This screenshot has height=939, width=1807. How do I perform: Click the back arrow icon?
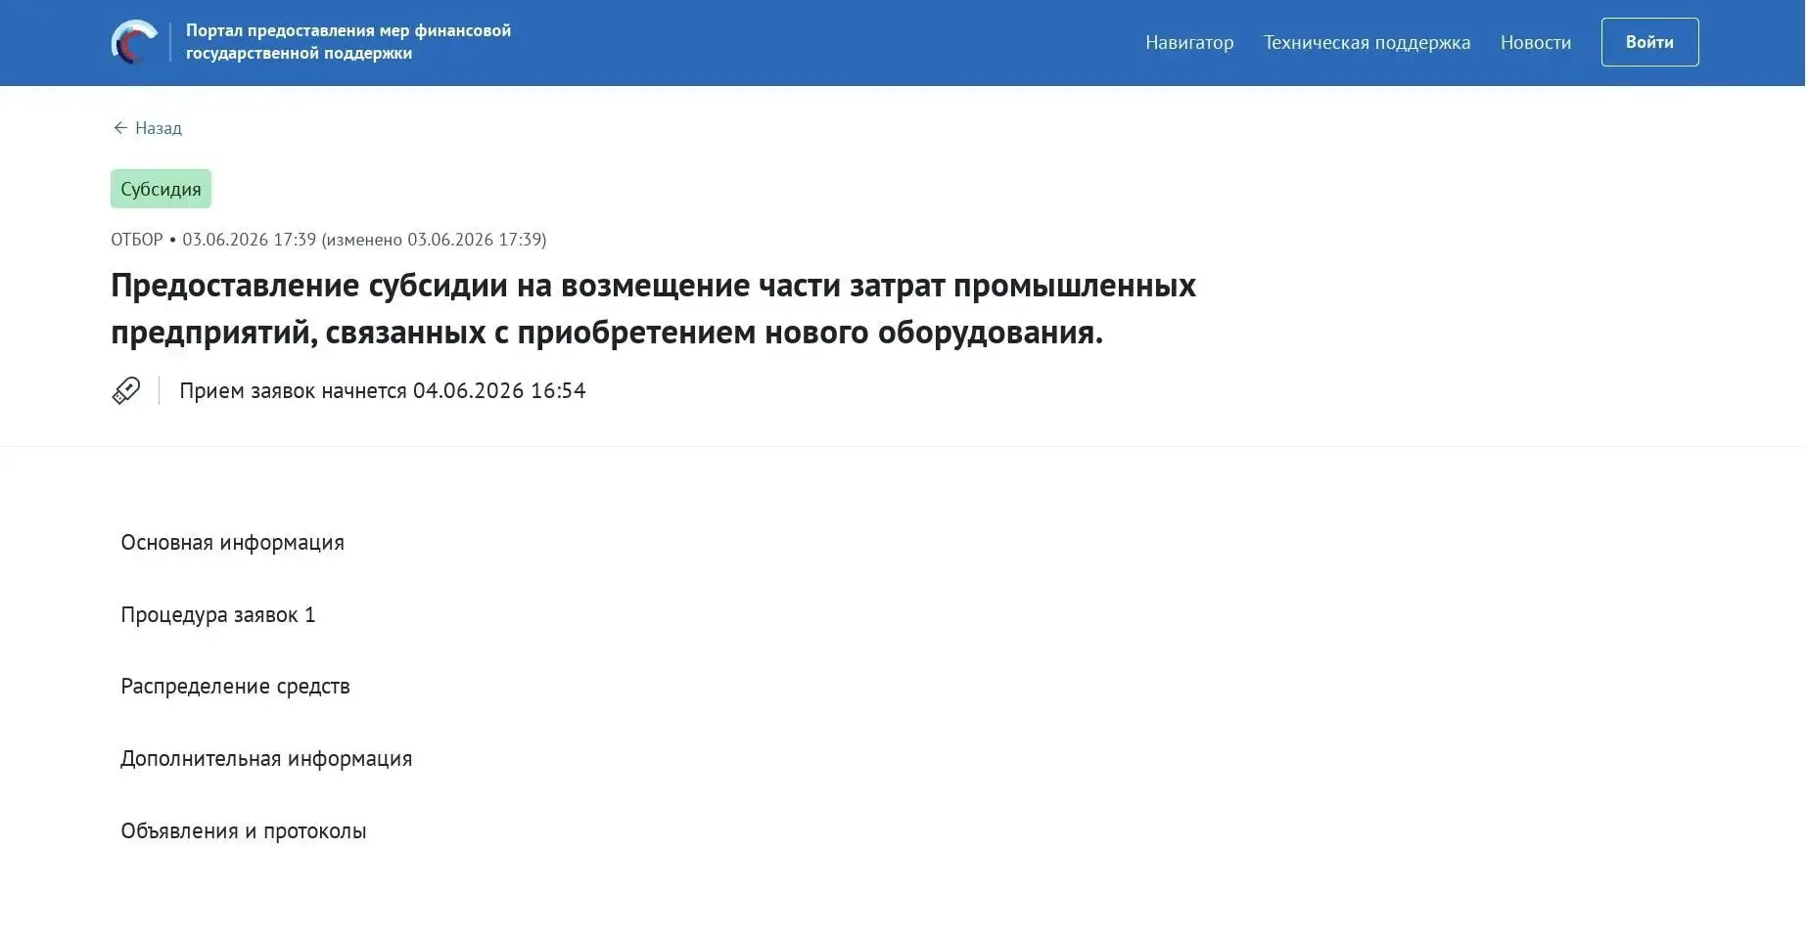tap(120, 128)
